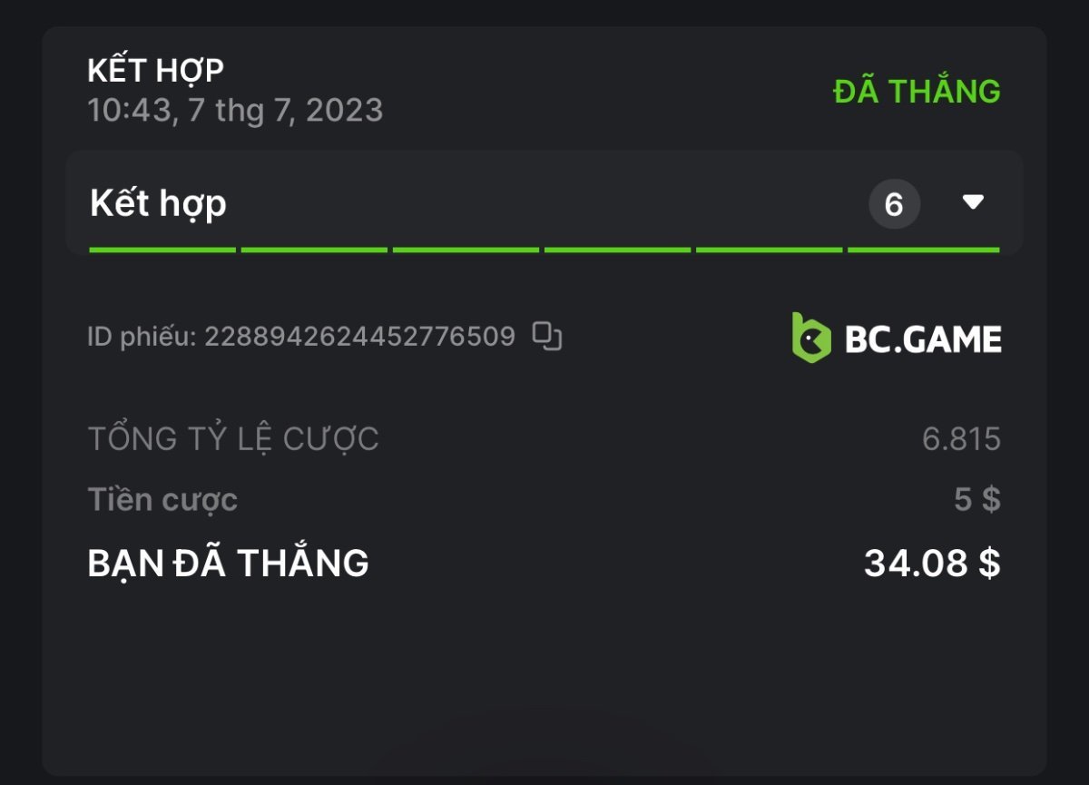Click the BC.GAME brand name text

tap(923, 339)
